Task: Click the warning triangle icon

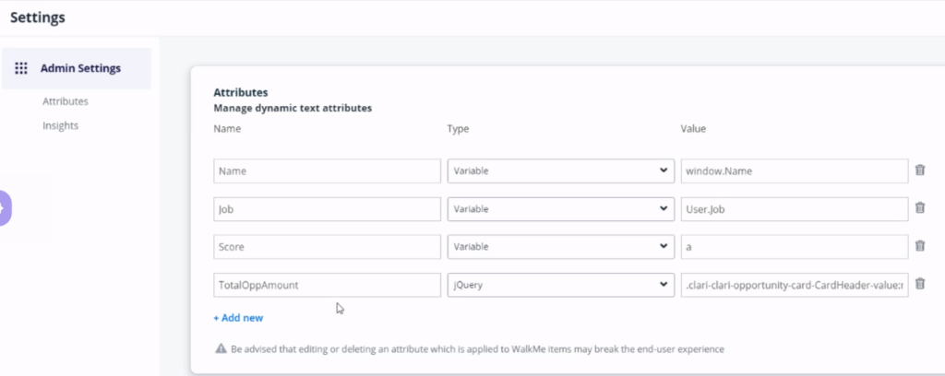Action: tap(221, 349)
